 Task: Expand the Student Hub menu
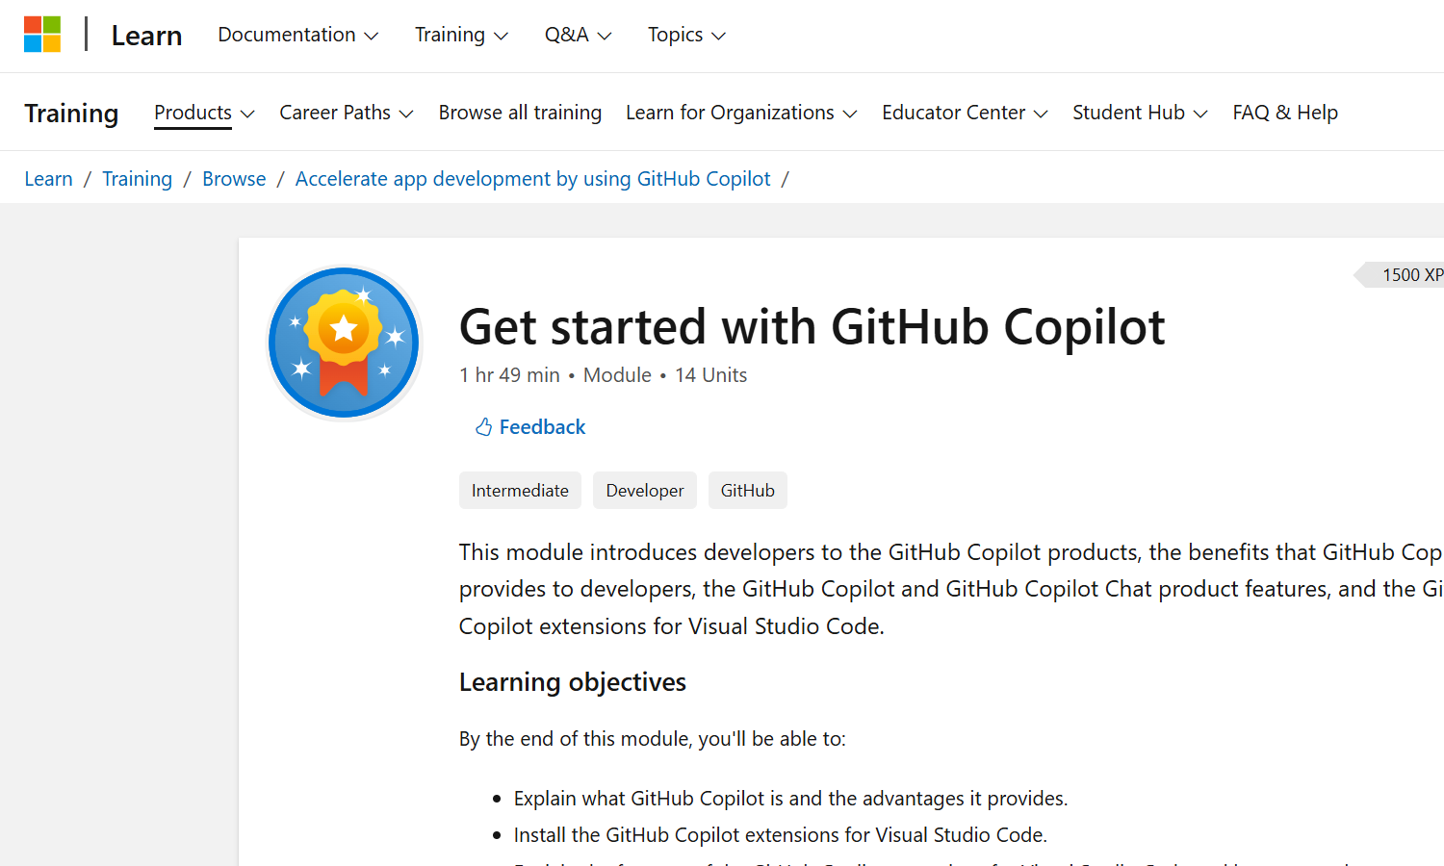[x=1140, y=113]
